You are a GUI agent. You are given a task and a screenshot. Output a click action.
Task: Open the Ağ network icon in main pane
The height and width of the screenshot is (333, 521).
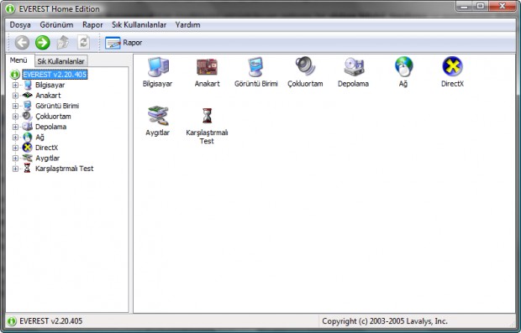pos(403,66)
